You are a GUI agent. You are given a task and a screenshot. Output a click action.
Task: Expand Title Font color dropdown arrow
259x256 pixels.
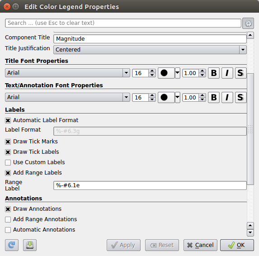pos(177,73)
